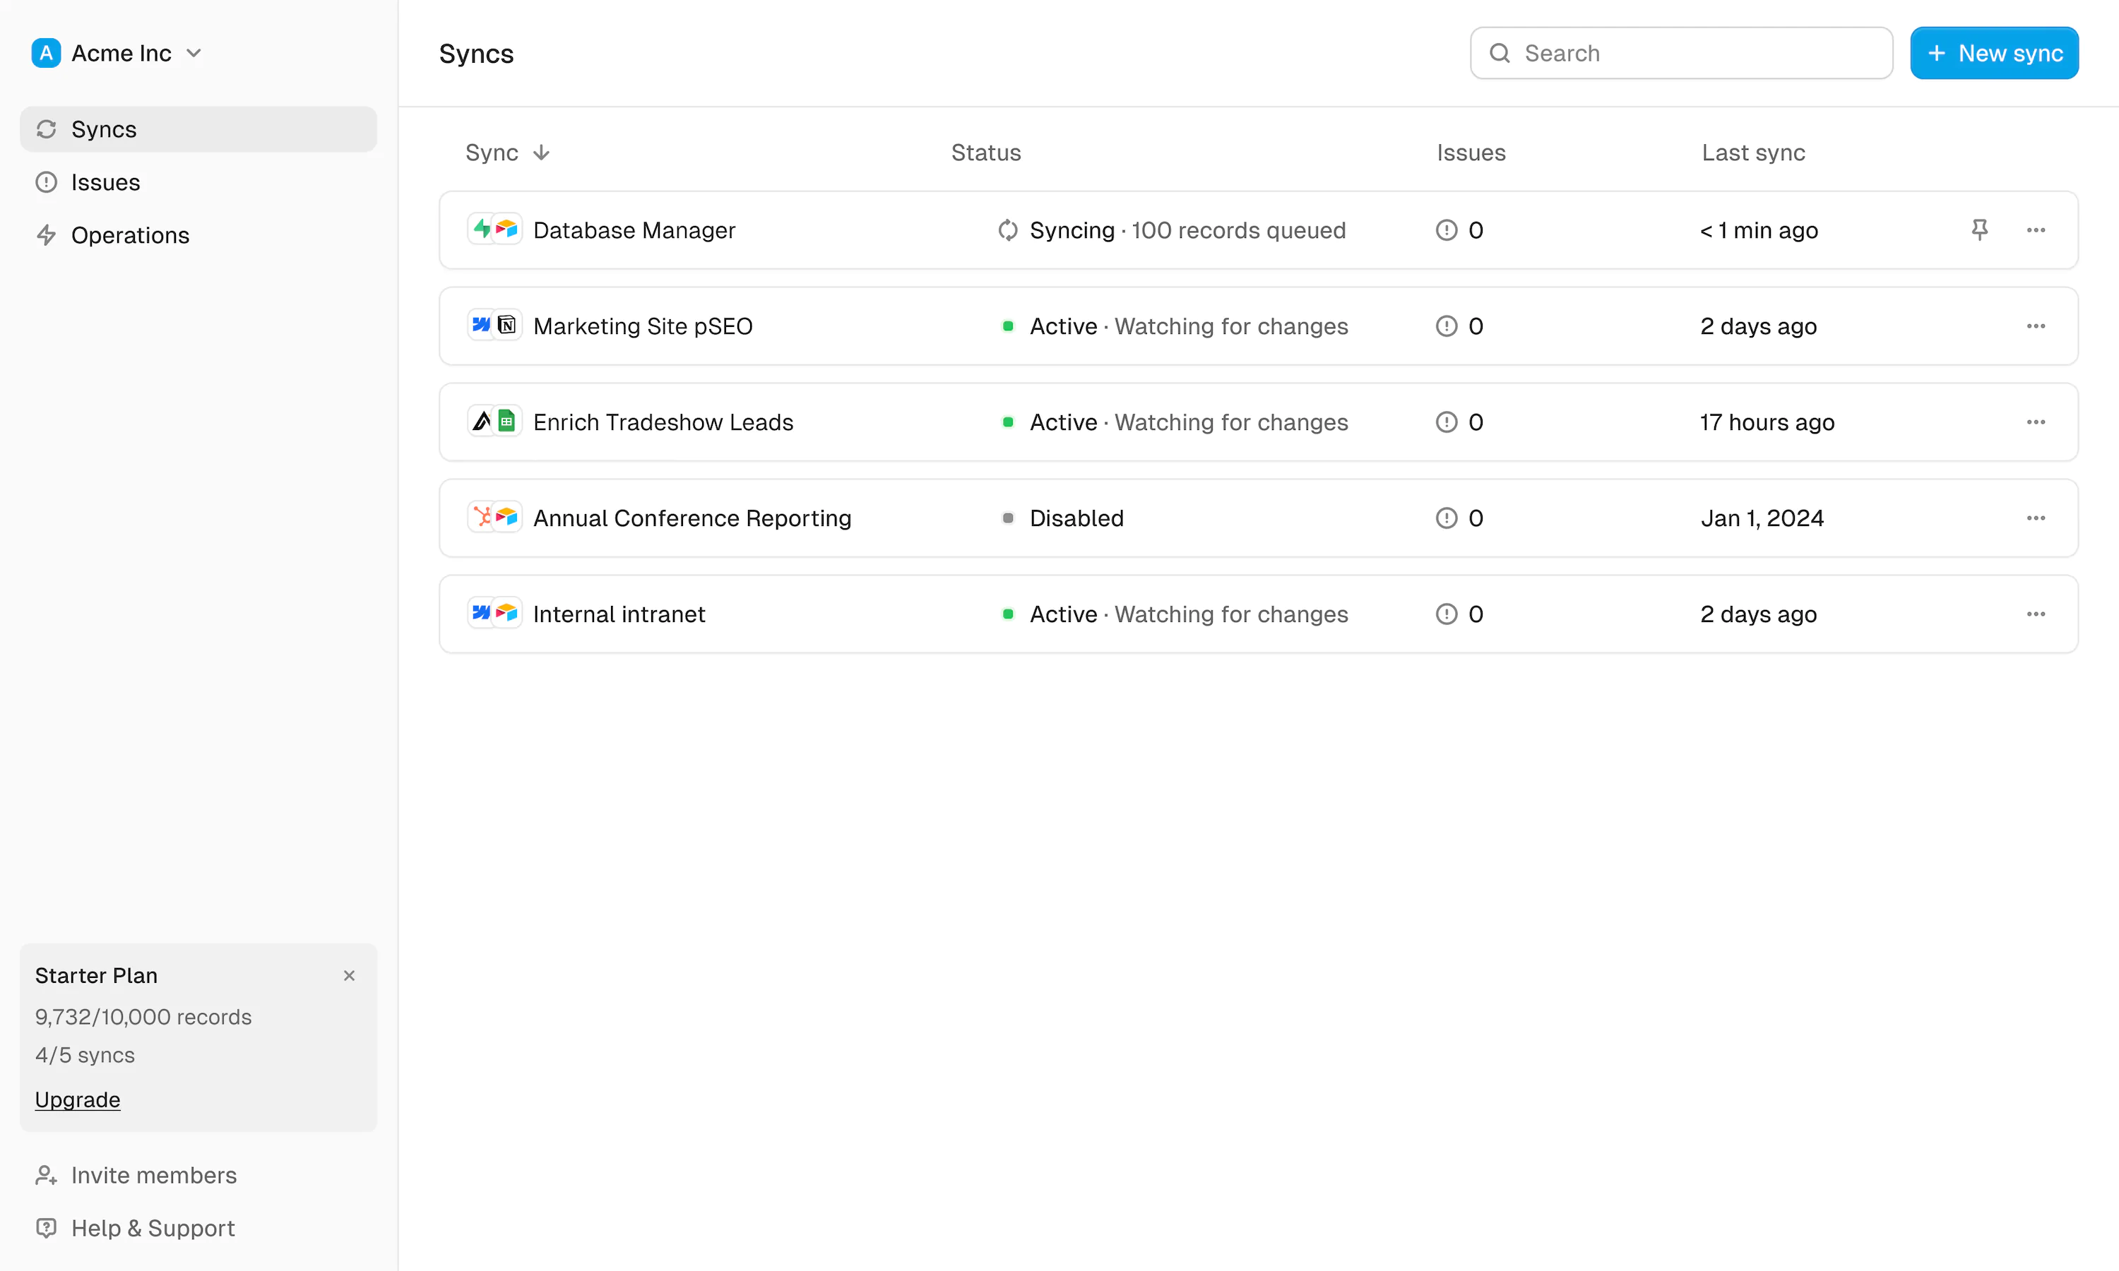Open Syncs in the sidebar
Screen dimensions: 2119x1271
tap(198, 129)
